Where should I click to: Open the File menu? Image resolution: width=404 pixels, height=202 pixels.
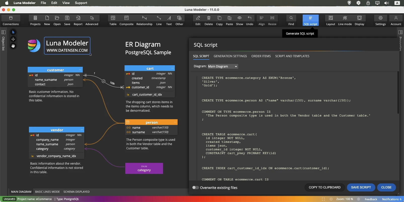click(44, 3)
